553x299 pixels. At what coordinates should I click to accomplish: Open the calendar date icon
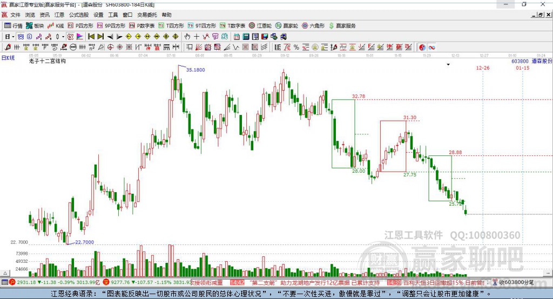[237, 37]
